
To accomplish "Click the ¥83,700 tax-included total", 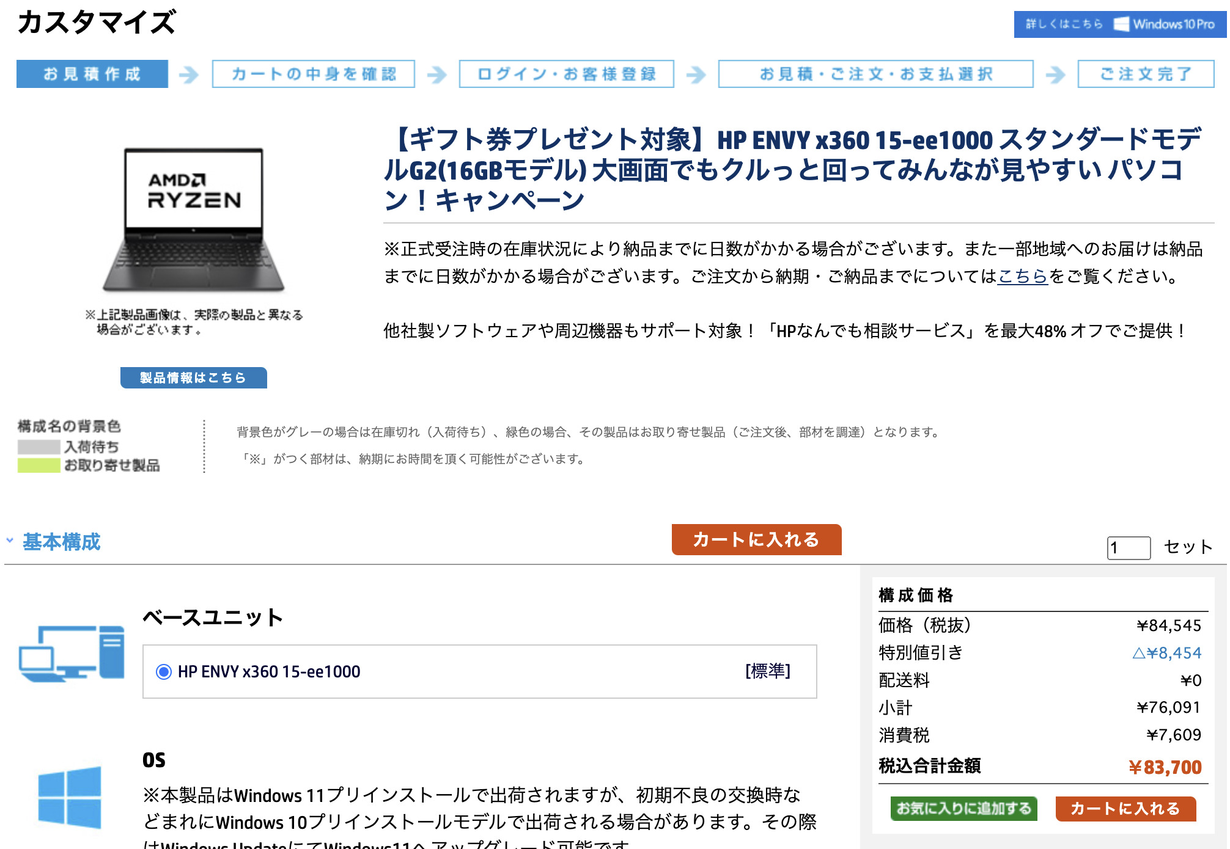I will [1165, 767].
